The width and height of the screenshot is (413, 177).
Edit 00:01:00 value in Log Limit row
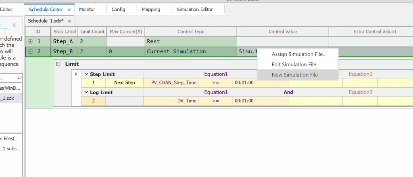point(261,101)
